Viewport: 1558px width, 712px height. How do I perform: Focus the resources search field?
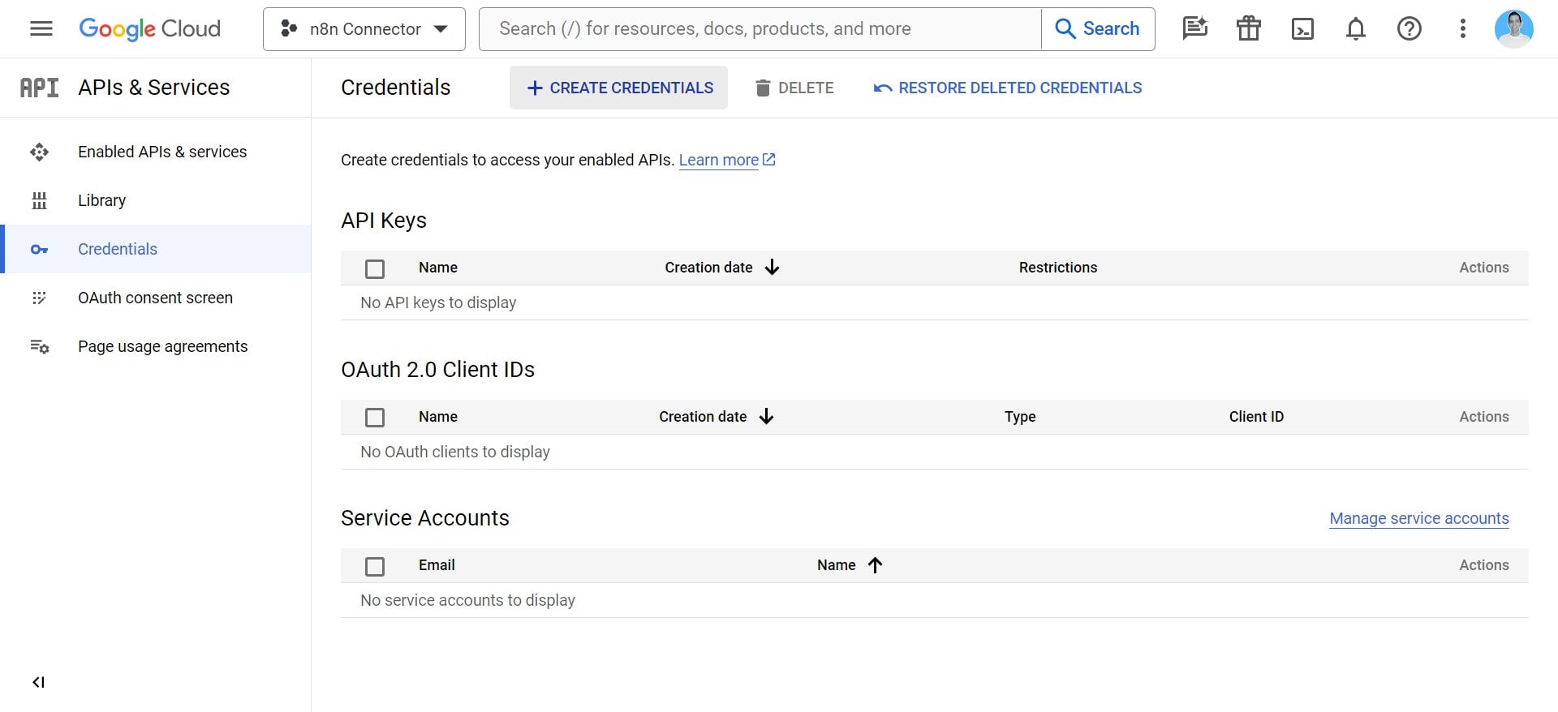coord(760,29)
